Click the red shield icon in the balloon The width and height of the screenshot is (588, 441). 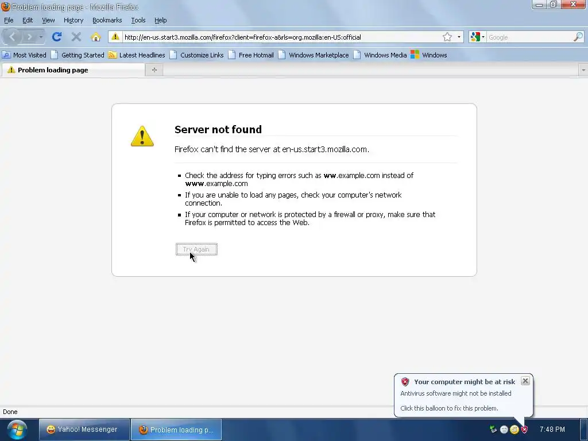pyautogui.click(x=405, y=382)
